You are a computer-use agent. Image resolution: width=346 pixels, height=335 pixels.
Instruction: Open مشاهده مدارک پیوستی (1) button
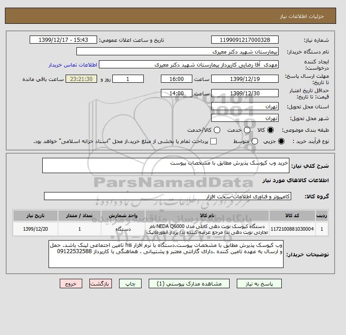(x=189, y=284)
